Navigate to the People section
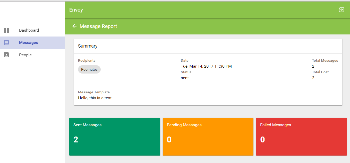 25,55
